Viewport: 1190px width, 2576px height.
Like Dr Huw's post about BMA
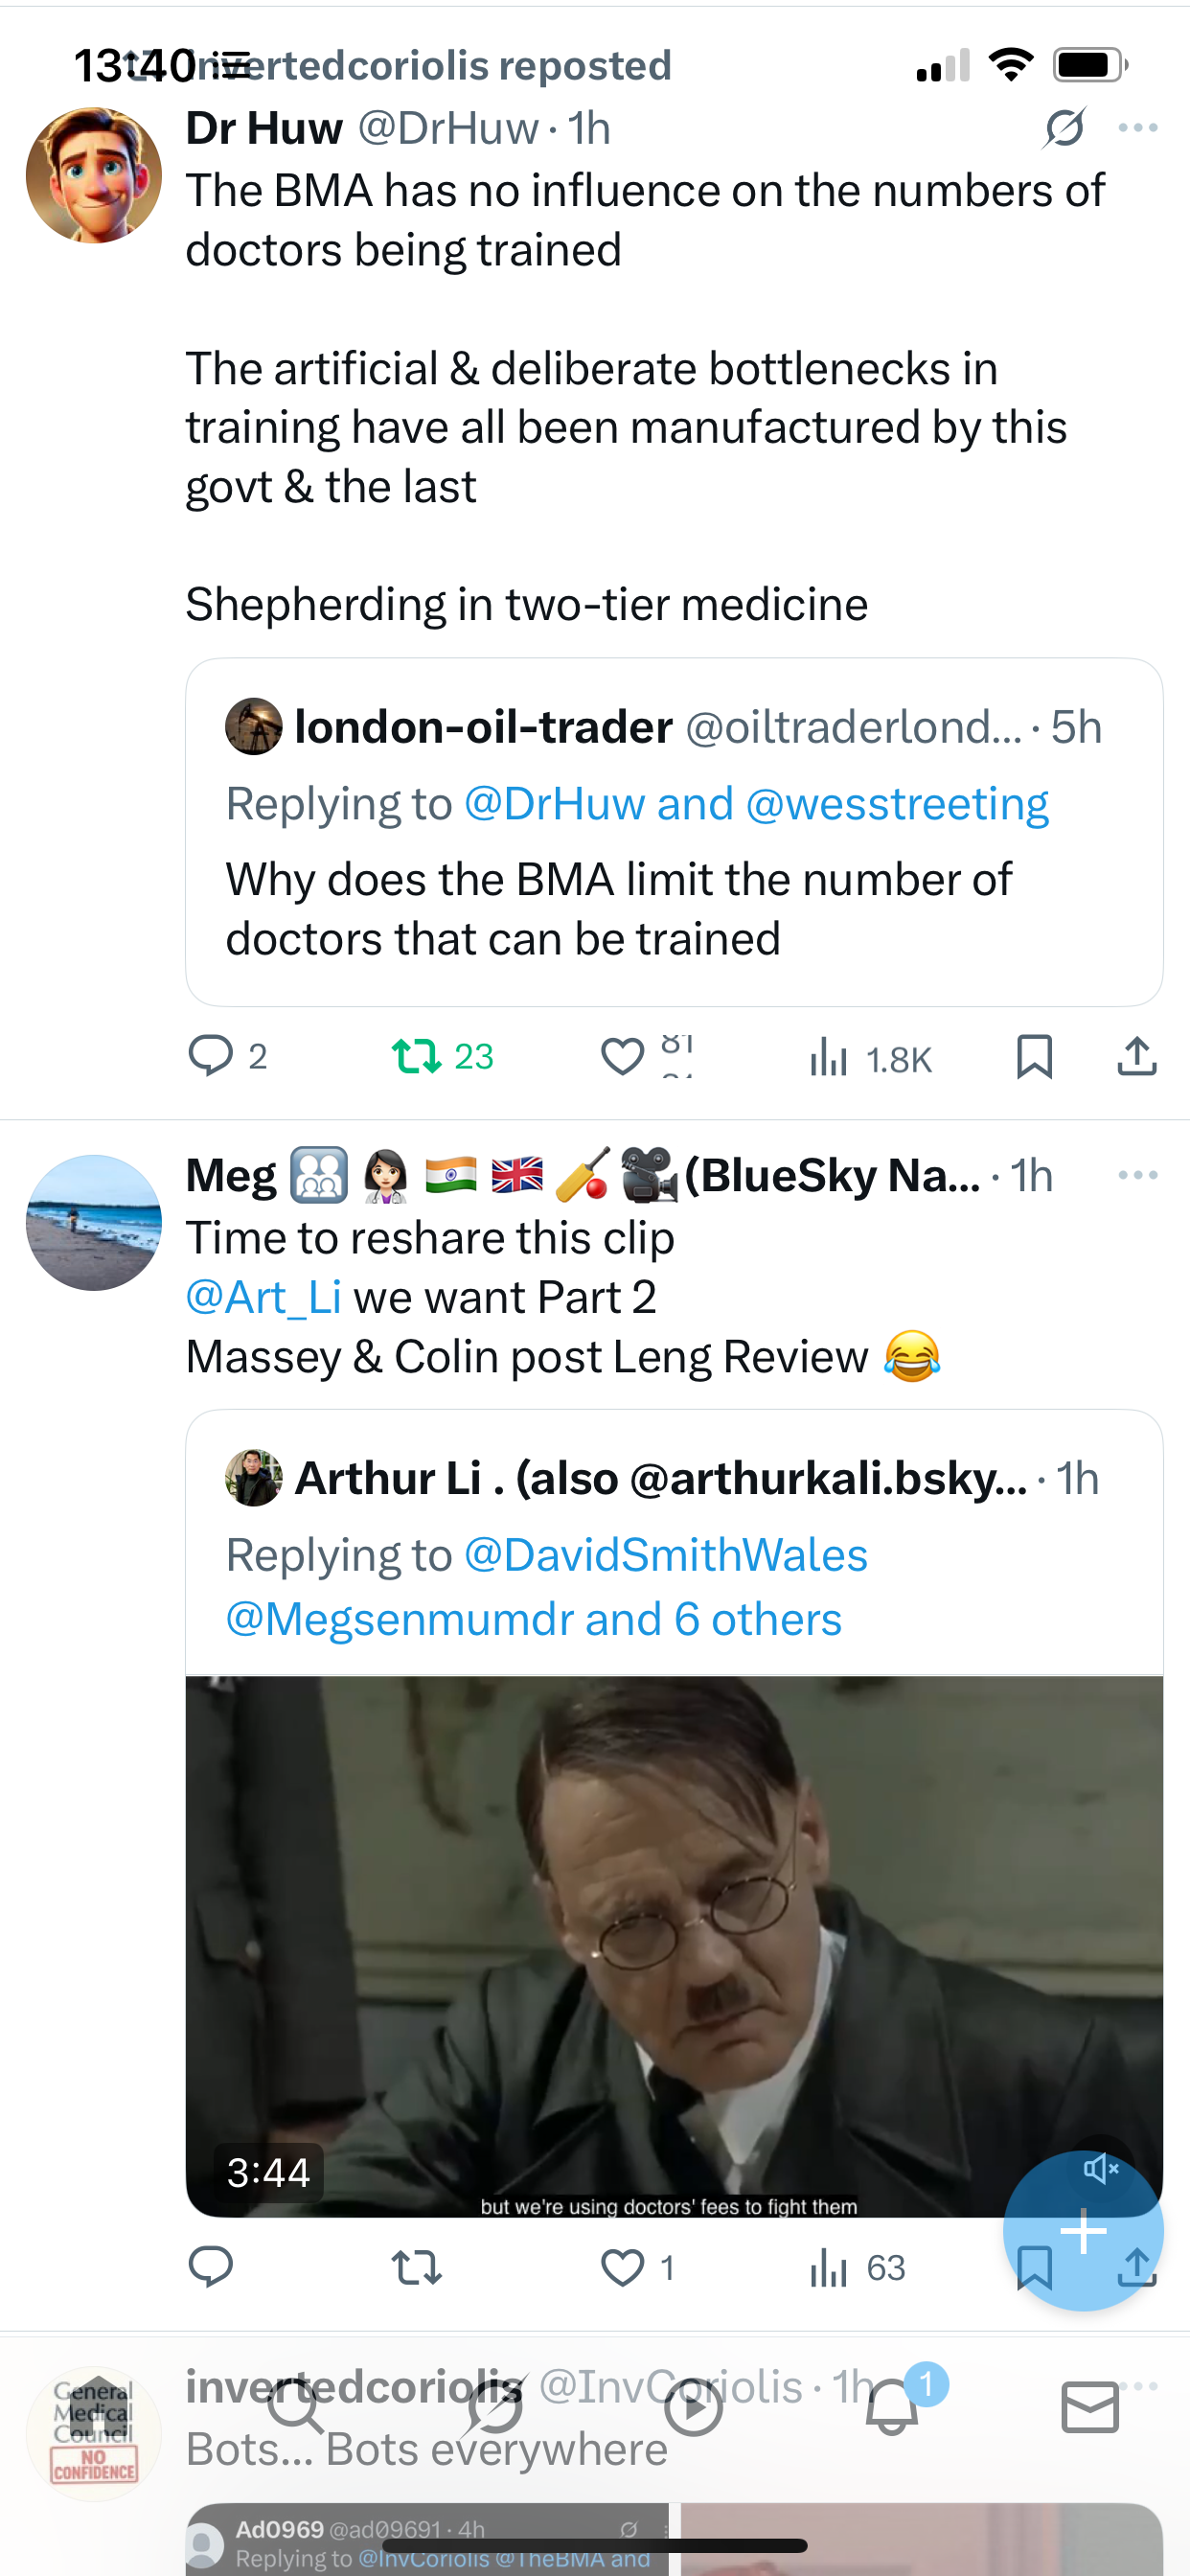[622, 1056]
